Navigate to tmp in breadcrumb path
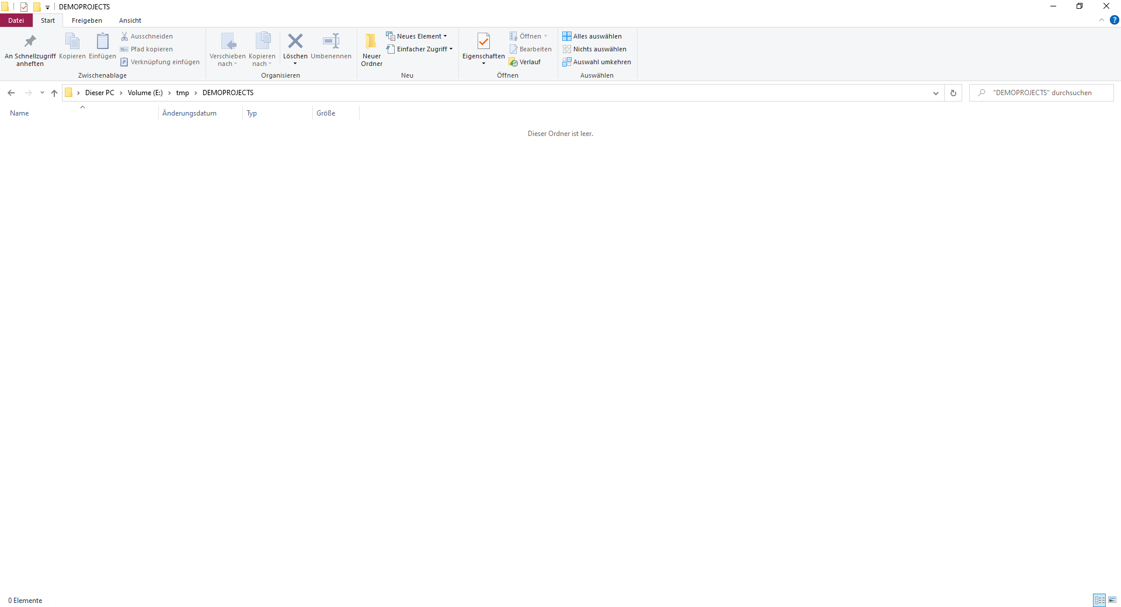Screen dimensions: 1121x607 (183, 93)
